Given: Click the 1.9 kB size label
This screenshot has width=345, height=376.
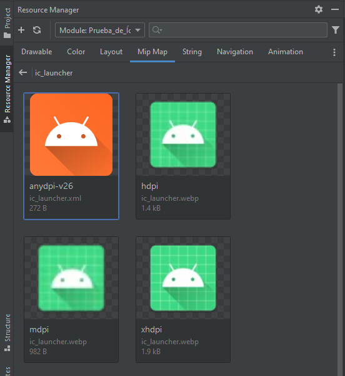Looking at the screenshot, I should click(151, 352).
